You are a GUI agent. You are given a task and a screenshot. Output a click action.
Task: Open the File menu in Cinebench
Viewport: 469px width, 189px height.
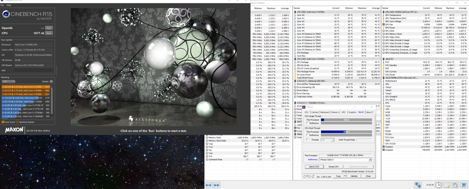[x=3, y=5]
